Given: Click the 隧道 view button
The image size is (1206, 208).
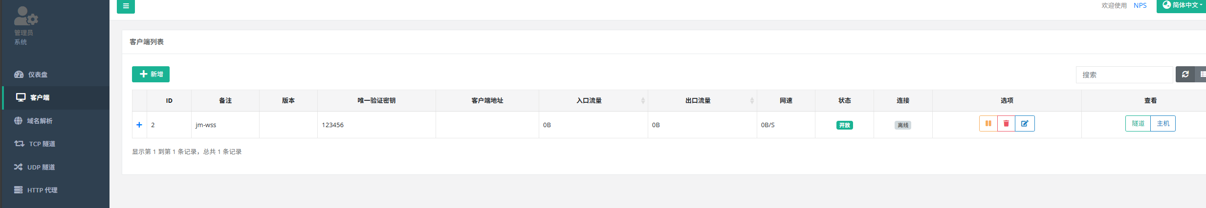Looking at the screenshot, I should click(x=1138, y=124).
